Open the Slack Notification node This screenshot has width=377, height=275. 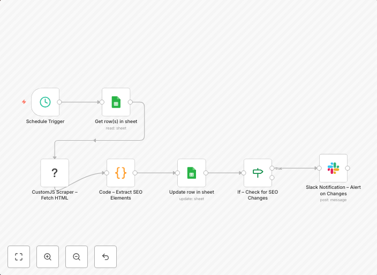pyautogui.click(x=333, y=168)
